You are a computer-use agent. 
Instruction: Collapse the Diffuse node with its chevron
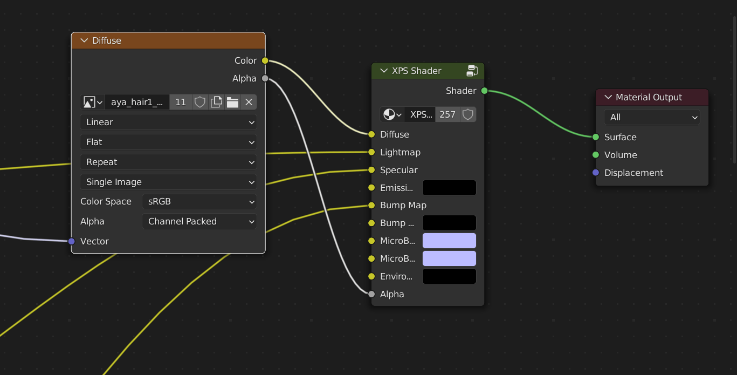(x=84, y=40)
